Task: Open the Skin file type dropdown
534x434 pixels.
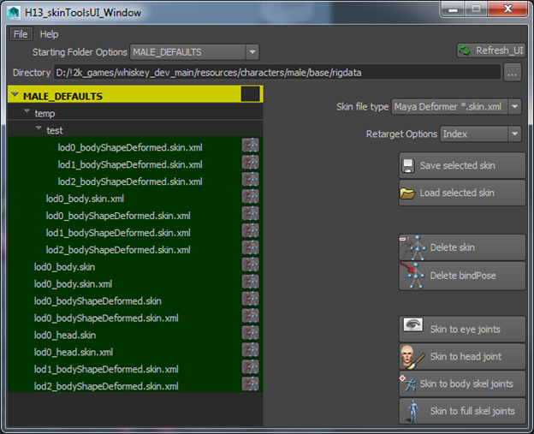Action: point(456,107)
